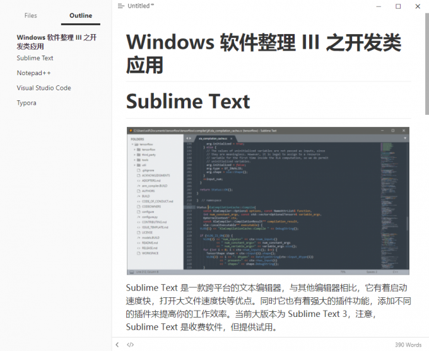Open the Files tab
This screenshot has width=429, height=351.
(x=31, y=16)
